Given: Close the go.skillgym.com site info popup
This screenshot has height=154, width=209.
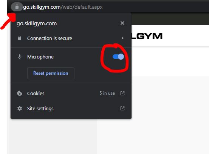Looking at the screenshot, I should tap(122, 23).
